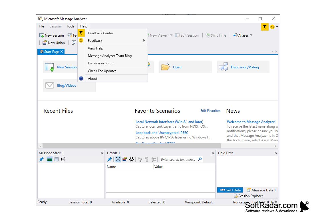Click the add filter funnel icon in Details 1
Image resolution: width=316 pixels, height=220 pixels.
(140, 159)
